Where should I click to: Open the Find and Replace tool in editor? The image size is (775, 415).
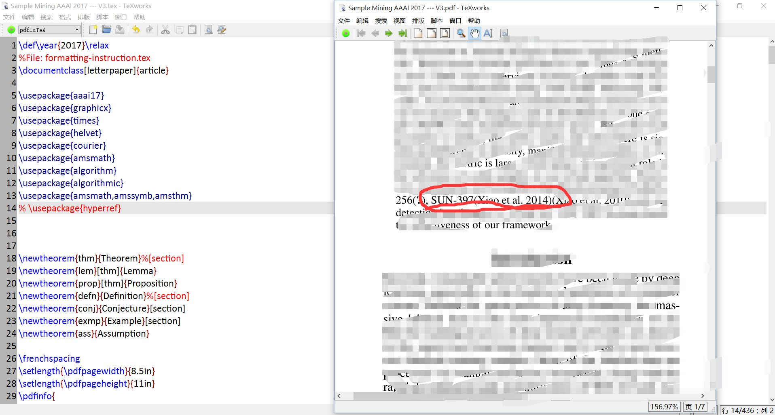click(x=222, y=29)
